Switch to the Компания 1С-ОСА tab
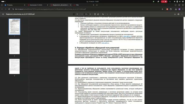Viewport: 185px width, 104px height. pyautogui.click(x=38, y=5)
